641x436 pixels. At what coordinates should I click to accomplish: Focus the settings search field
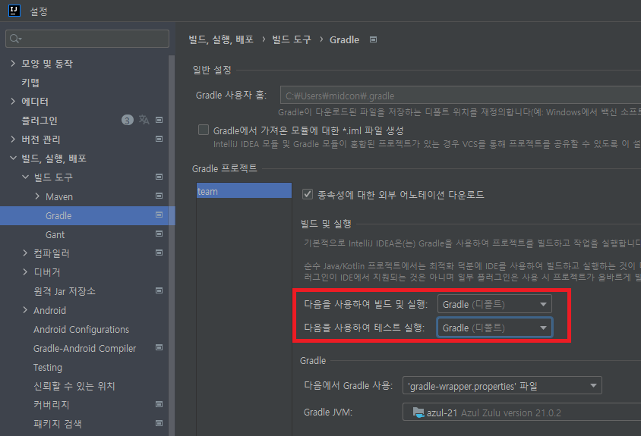pyautogui.click(x=87, y=39)
